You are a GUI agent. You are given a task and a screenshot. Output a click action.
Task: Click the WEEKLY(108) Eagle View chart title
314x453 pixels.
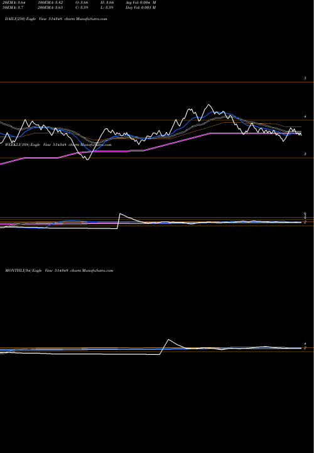pos(58,145)
